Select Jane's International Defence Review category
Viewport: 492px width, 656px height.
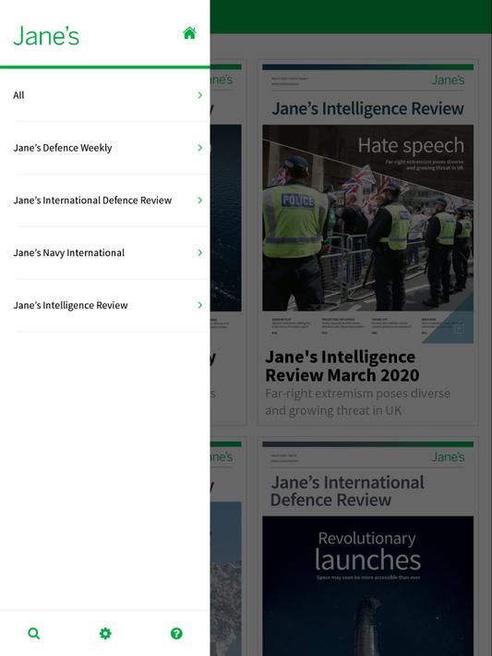[x=105, y=200]
